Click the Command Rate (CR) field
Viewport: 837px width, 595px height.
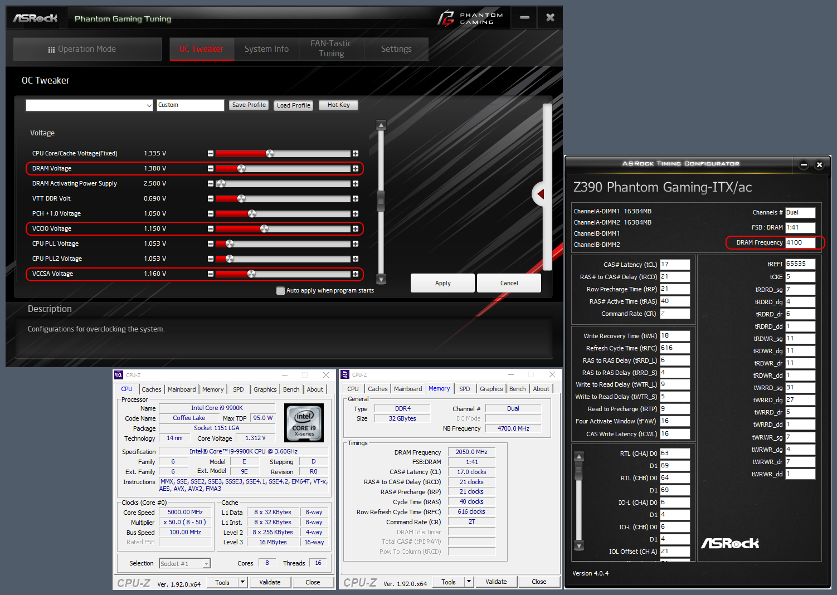675,314
